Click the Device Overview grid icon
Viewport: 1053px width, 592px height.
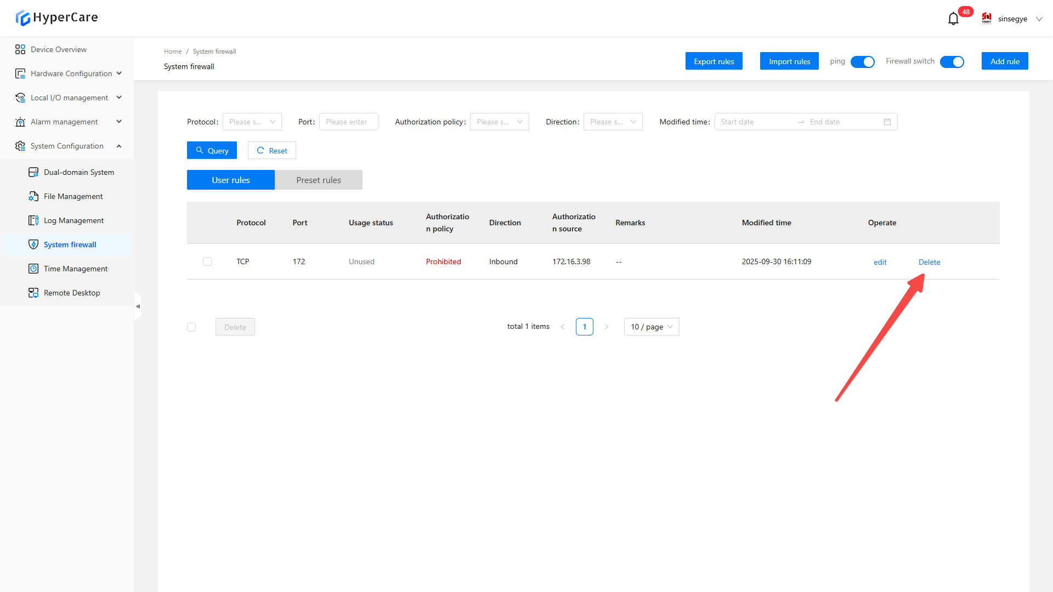click(20, 49)
